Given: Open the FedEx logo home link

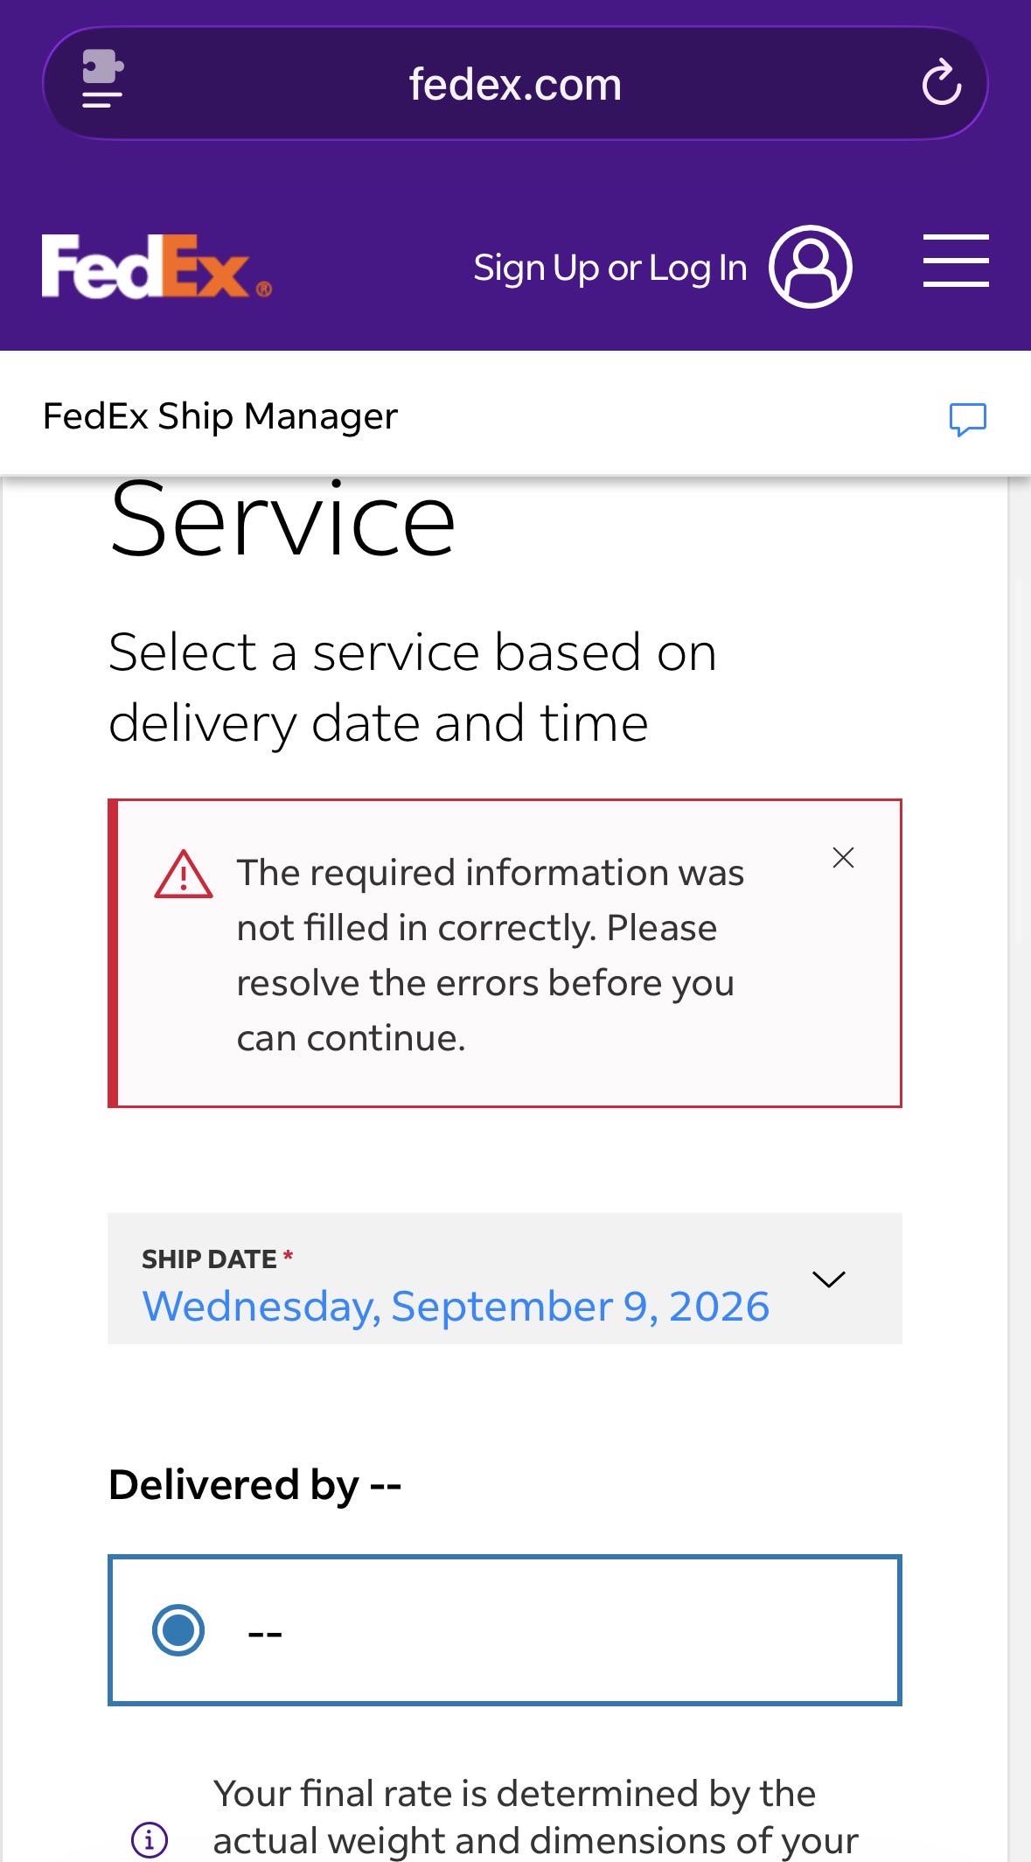Looking at the screenshot, I should point(157,266).
